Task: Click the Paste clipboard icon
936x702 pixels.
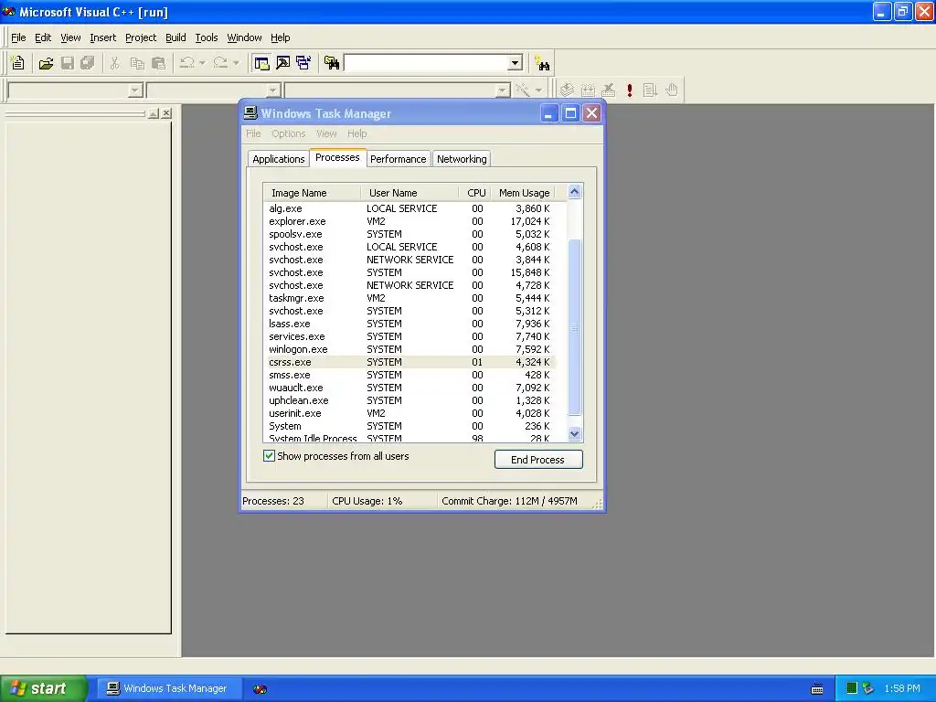Action: click(158, 63)
